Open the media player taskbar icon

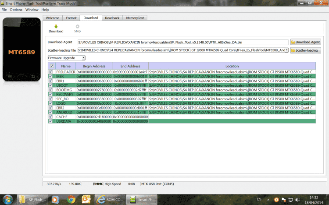click(x=55, y=200)
